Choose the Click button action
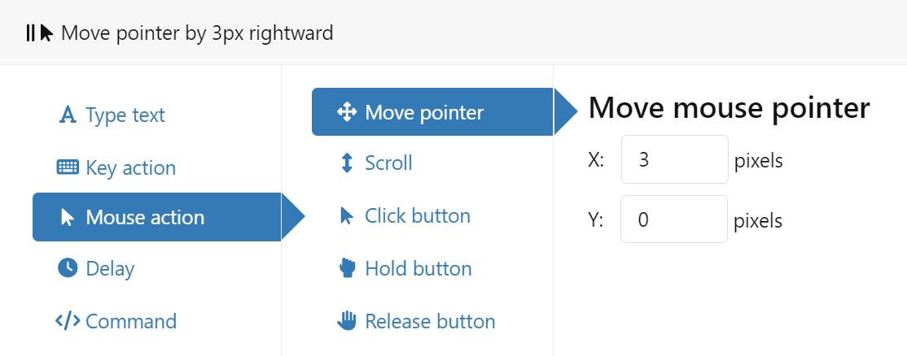The width and height of the screenshot is (907, 356). click(x=417, y=216)
